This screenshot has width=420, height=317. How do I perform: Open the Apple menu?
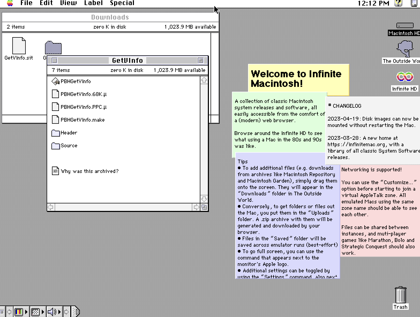point(10,3)
